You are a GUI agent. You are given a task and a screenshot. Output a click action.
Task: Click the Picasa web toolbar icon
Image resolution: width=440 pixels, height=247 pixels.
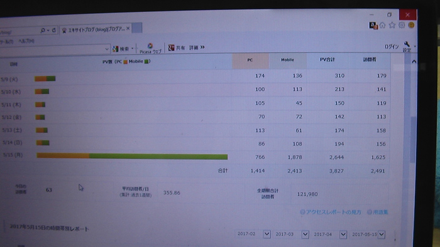tap(150, 46)
